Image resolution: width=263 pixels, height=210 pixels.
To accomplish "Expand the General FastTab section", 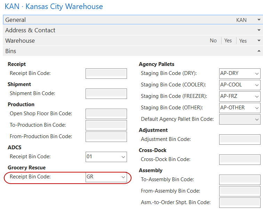I will click(x=258, y=20).
